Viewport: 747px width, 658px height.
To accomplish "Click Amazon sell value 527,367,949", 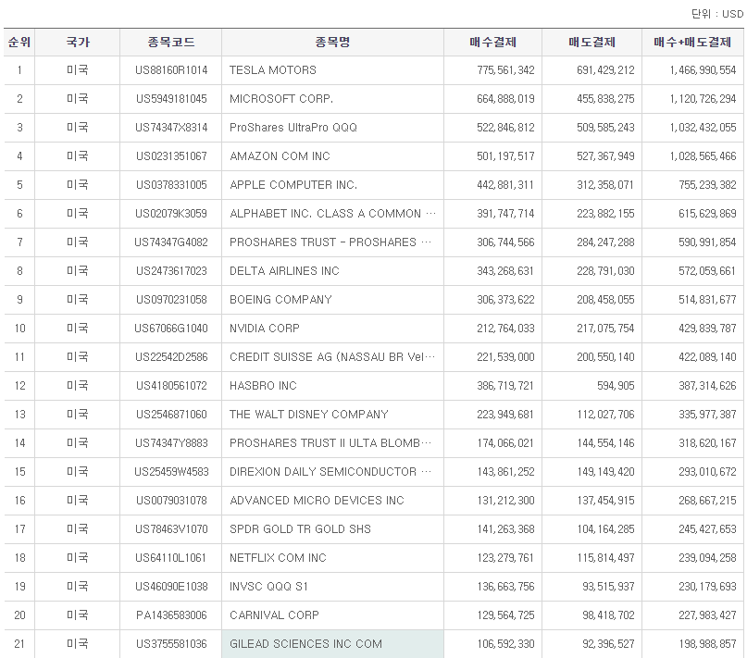I will click(605, 155).
